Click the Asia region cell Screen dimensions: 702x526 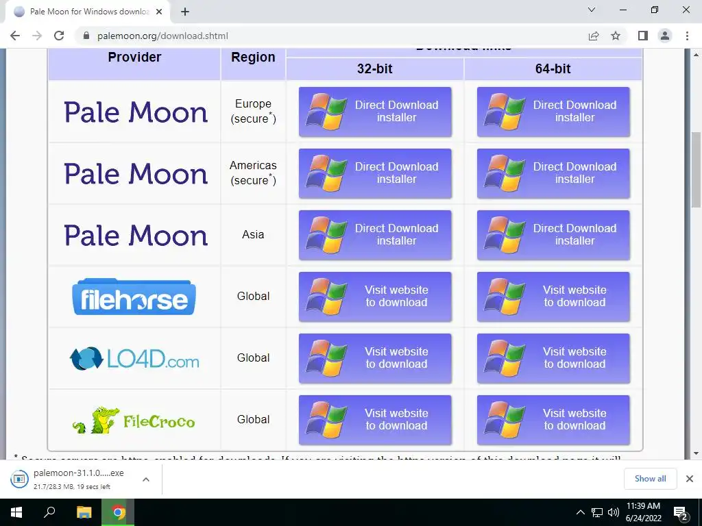pos(254,234)
